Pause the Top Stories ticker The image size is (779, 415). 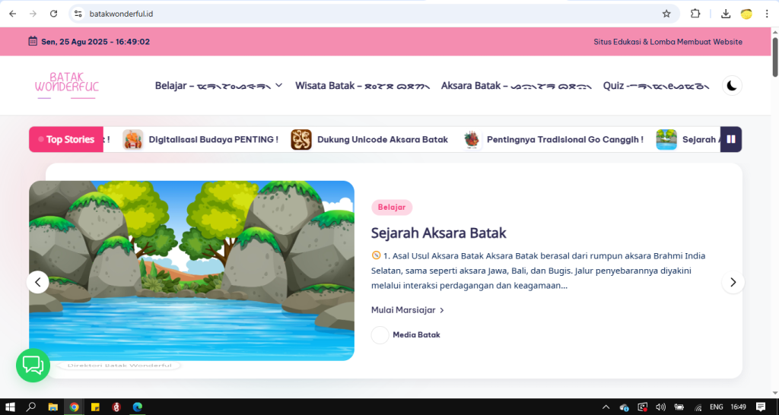[x=730, y=139]
